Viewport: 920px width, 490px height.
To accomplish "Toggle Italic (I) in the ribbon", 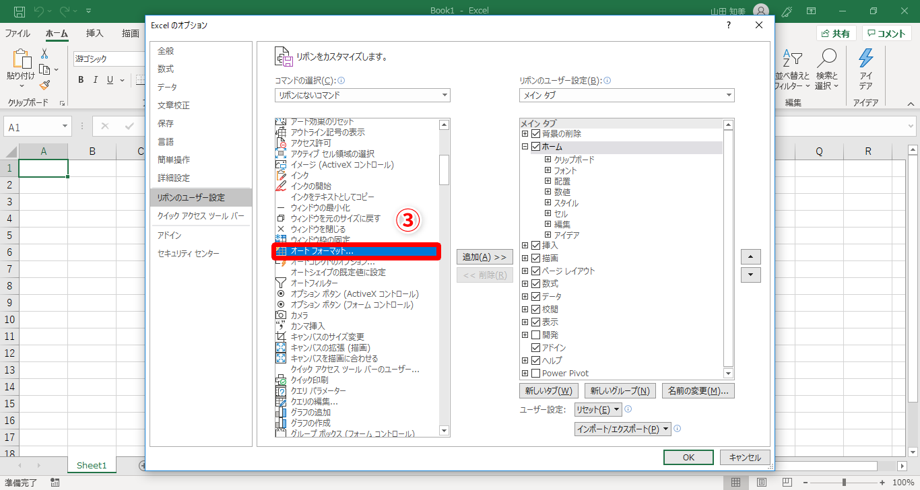I will [96, 80].
